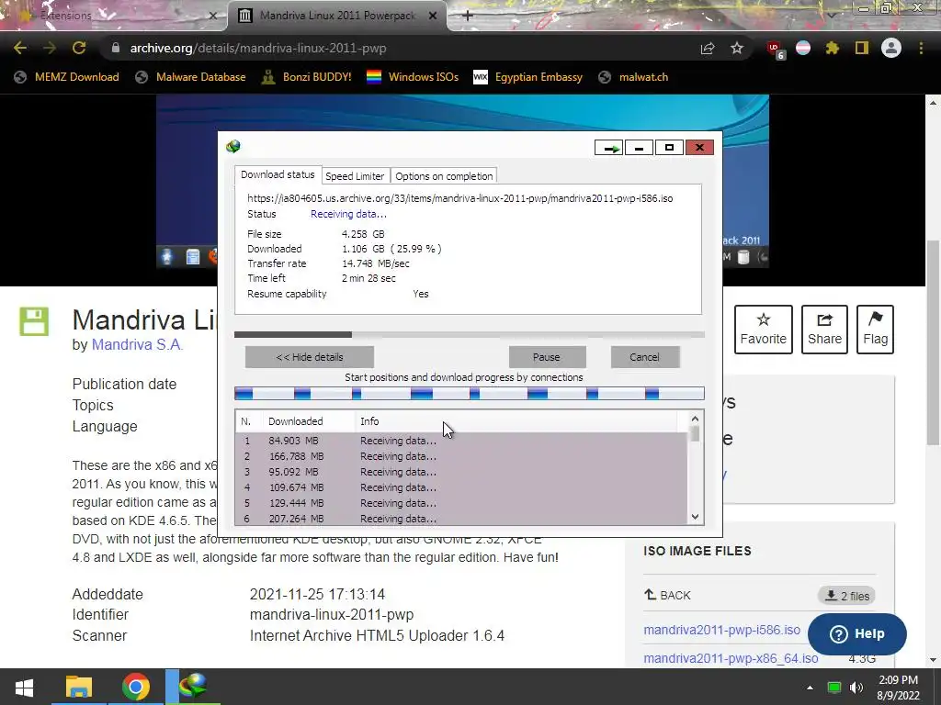Click the forward navigation arrow

click(50, 48)
